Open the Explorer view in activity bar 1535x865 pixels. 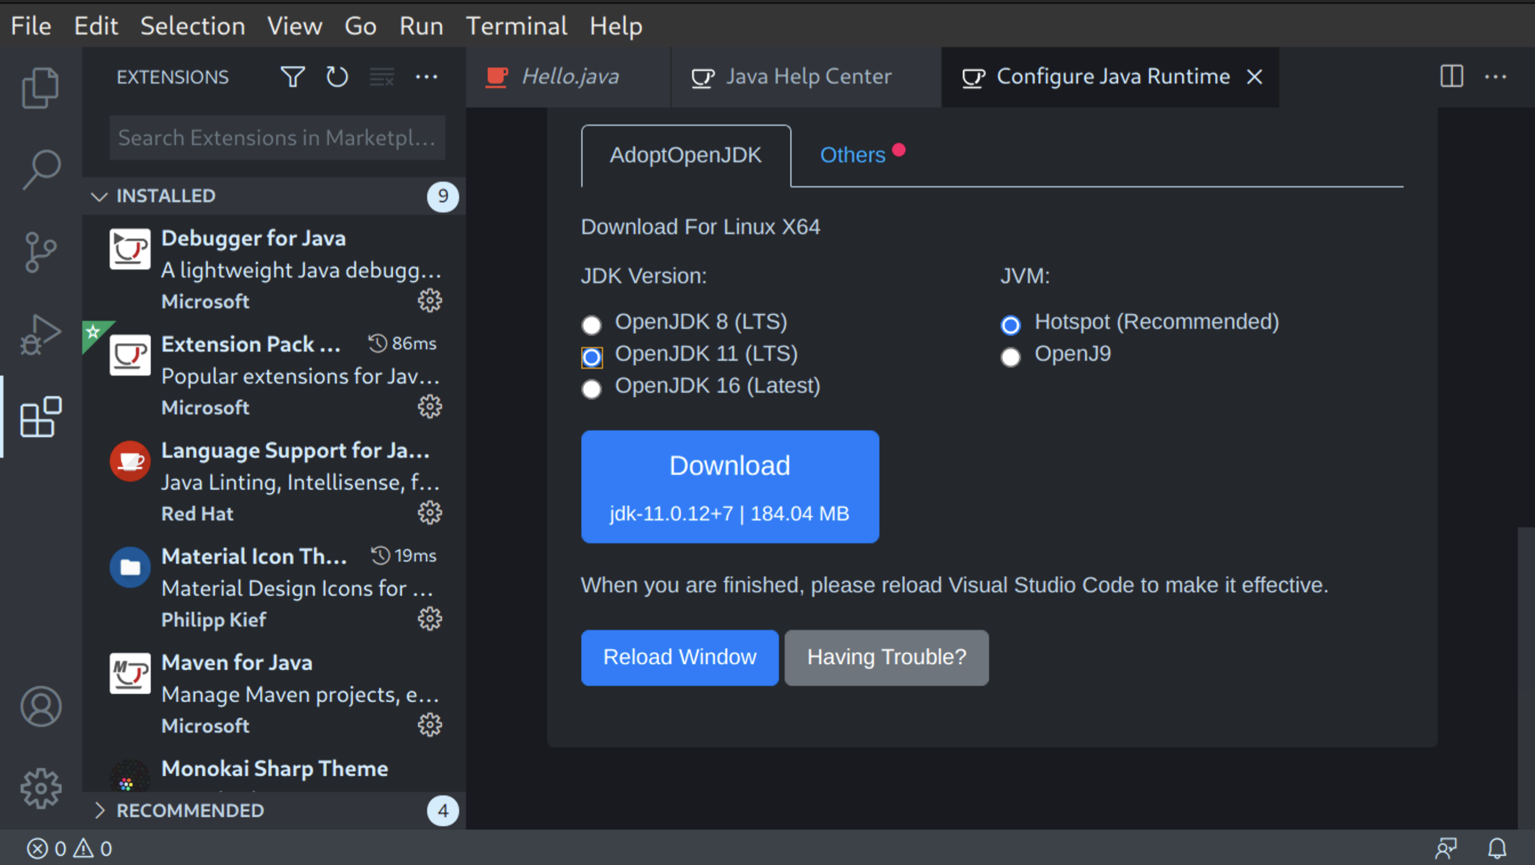[x=40, y=87]
